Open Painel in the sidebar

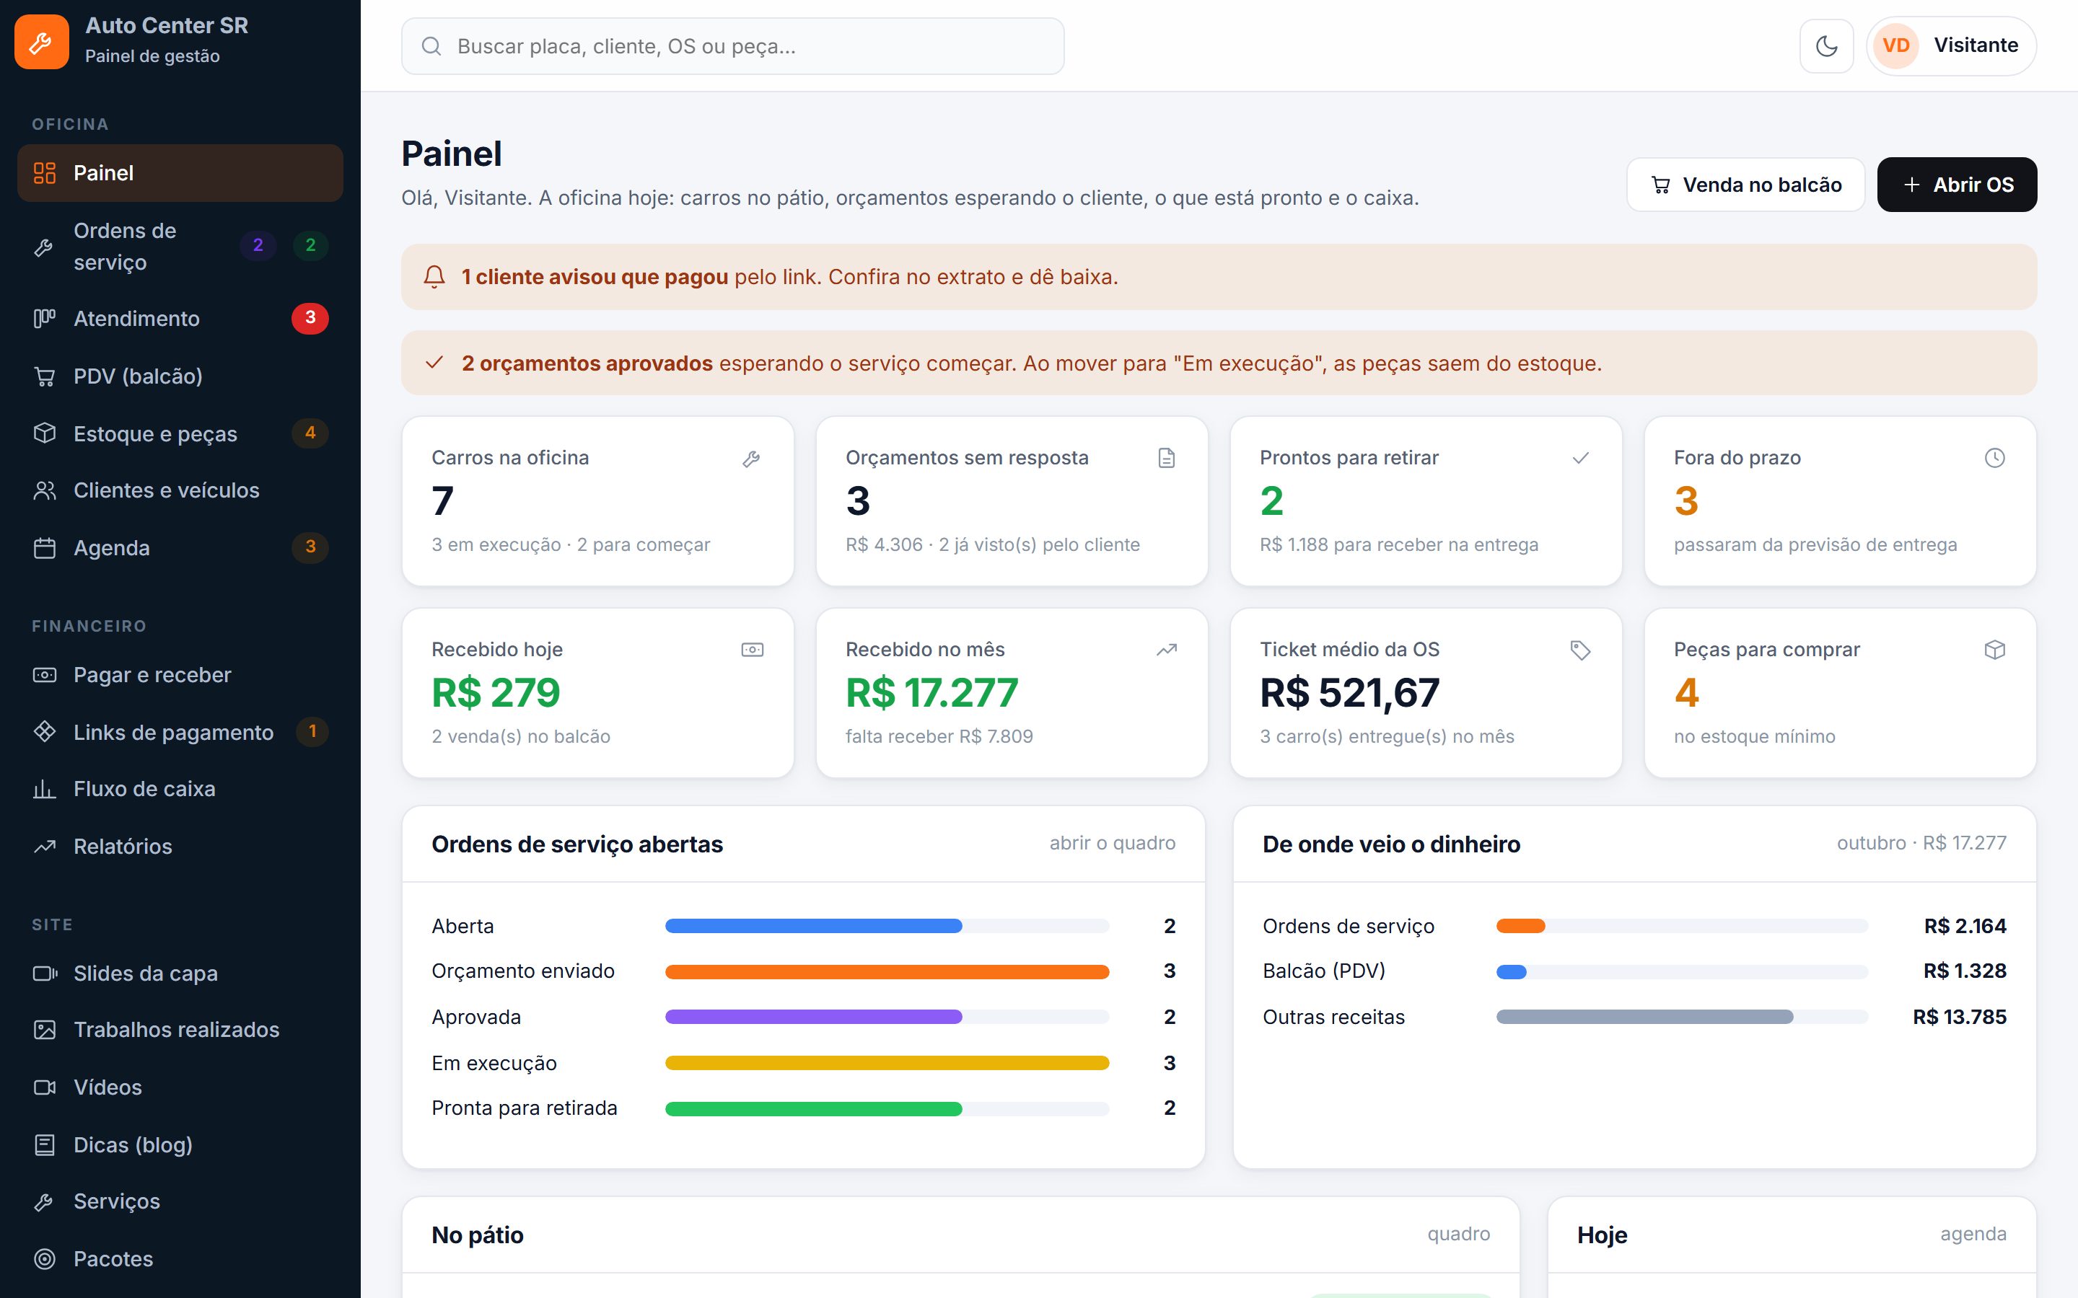point(180,172)
